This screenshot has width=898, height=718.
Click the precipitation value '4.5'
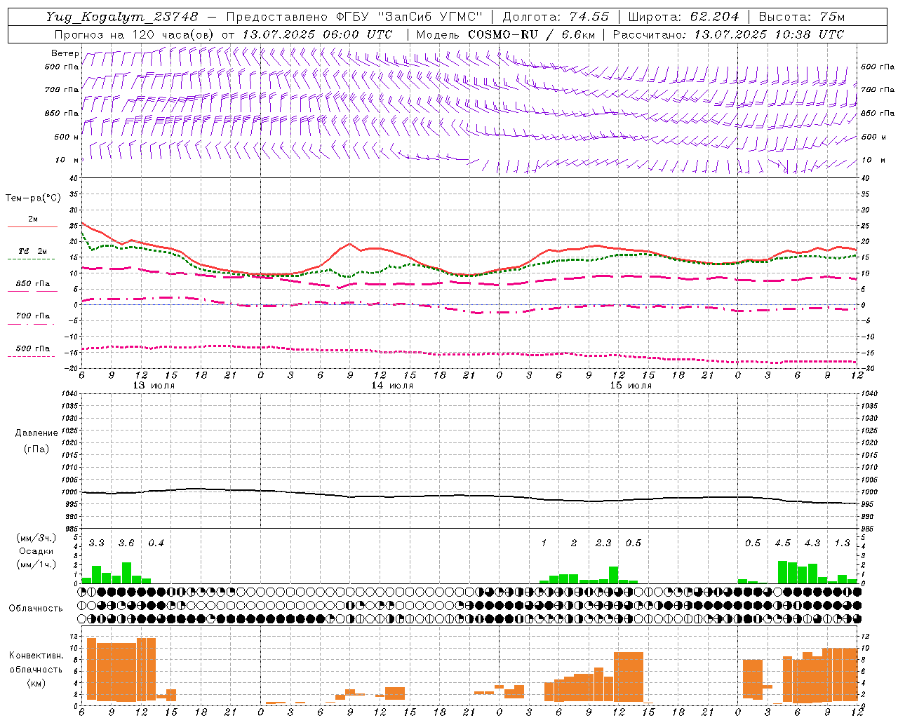[782, 543]
